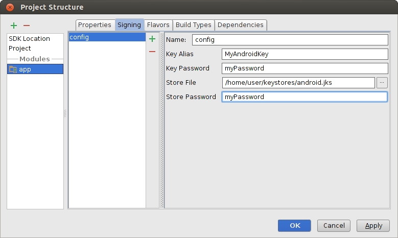The height and width of the screenshot is (238, 398).
Task: Remove the selected signing config with red minus
Action: click(152, 52)
